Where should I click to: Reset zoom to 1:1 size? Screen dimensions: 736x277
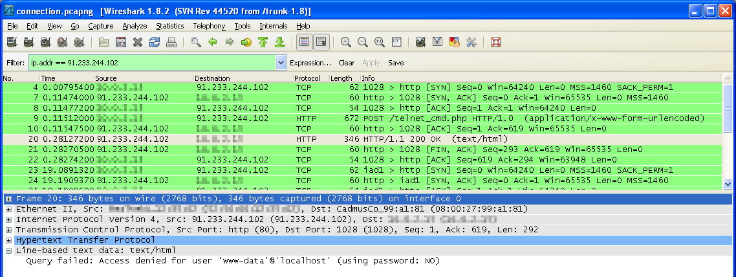click(x=380, y=42)
